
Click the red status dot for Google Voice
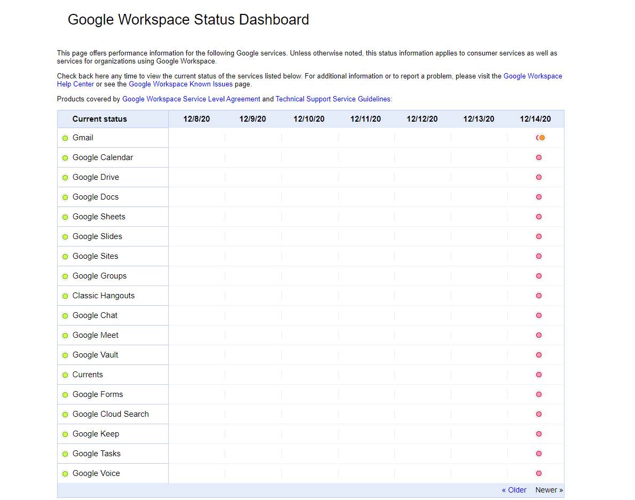tap(538, 473)
